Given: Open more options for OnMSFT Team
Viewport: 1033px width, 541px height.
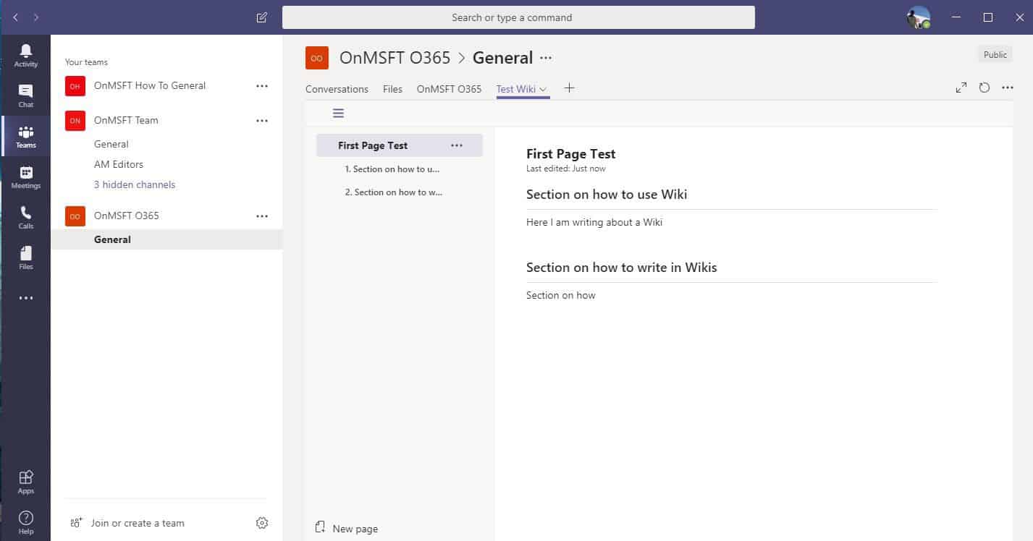Looking at the screenshot, I should tap(262, 121).
